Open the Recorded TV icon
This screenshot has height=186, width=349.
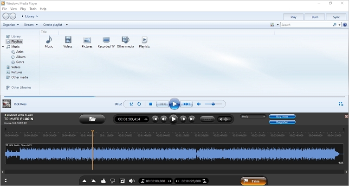click(x=106, y=42)
